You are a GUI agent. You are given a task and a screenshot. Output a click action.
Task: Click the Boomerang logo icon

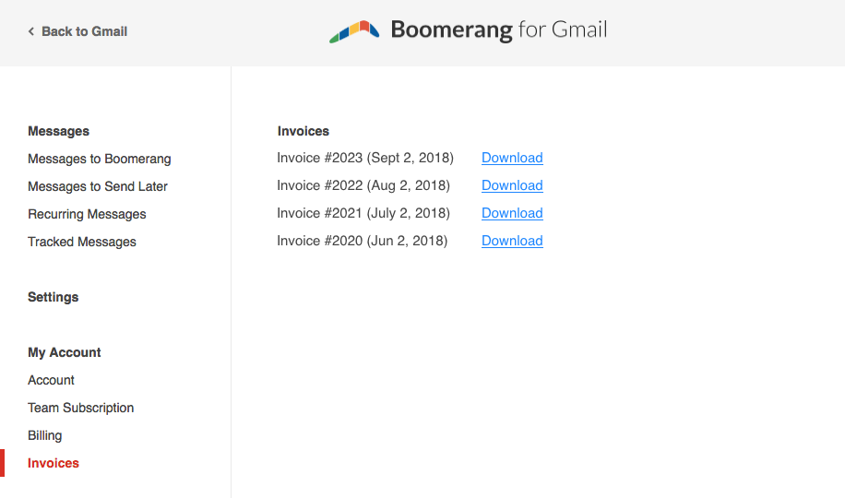[354, 31]
